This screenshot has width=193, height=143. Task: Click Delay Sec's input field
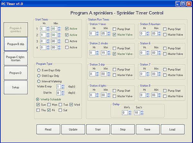coord(137,113)
